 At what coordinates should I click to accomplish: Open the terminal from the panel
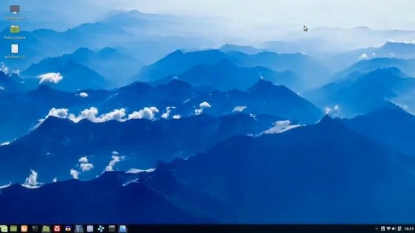[x=35, y=228]
